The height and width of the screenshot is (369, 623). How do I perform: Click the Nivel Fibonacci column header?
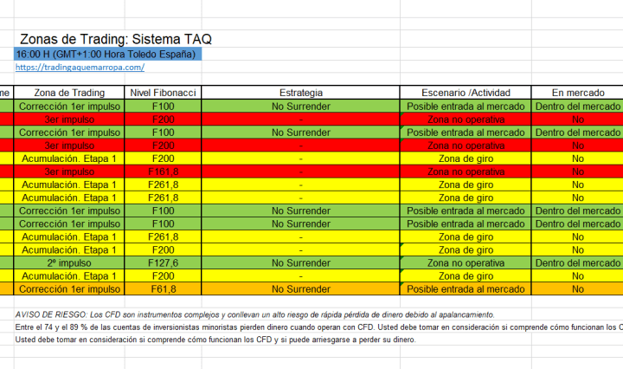click(164, 93)
